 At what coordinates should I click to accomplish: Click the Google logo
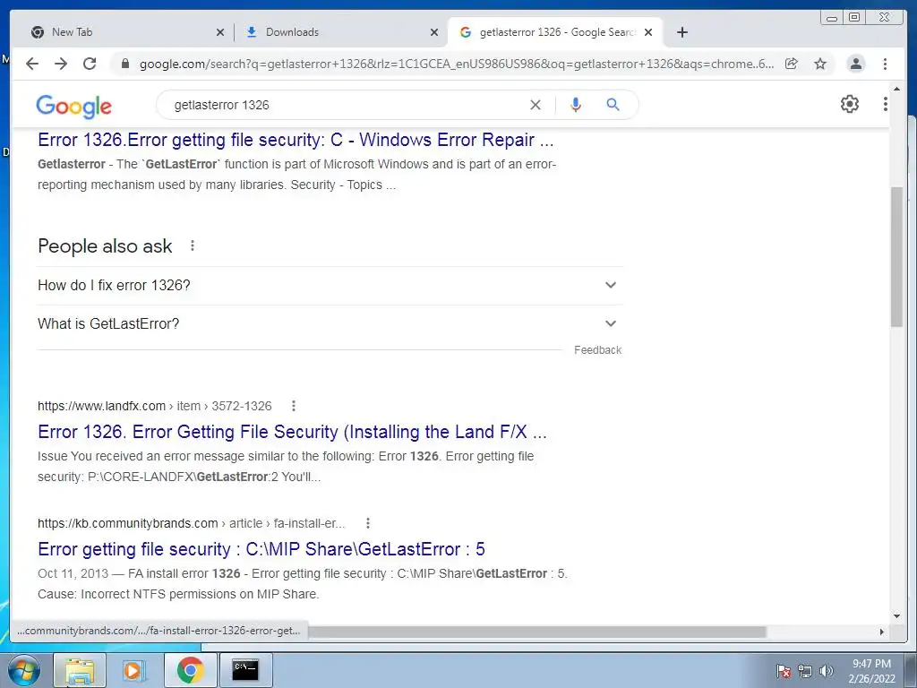[73, 106]
